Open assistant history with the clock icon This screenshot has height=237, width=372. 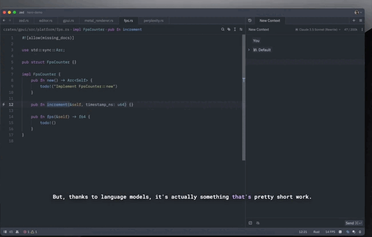pos(250,20)
